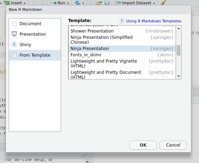Choose the Shower Presentation template

(122, 31)
